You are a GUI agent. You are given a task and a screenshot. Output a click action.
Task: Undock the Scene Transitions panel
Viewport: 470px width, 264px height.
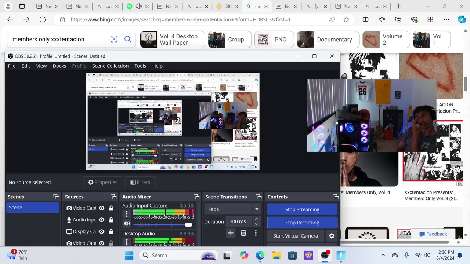258,197
